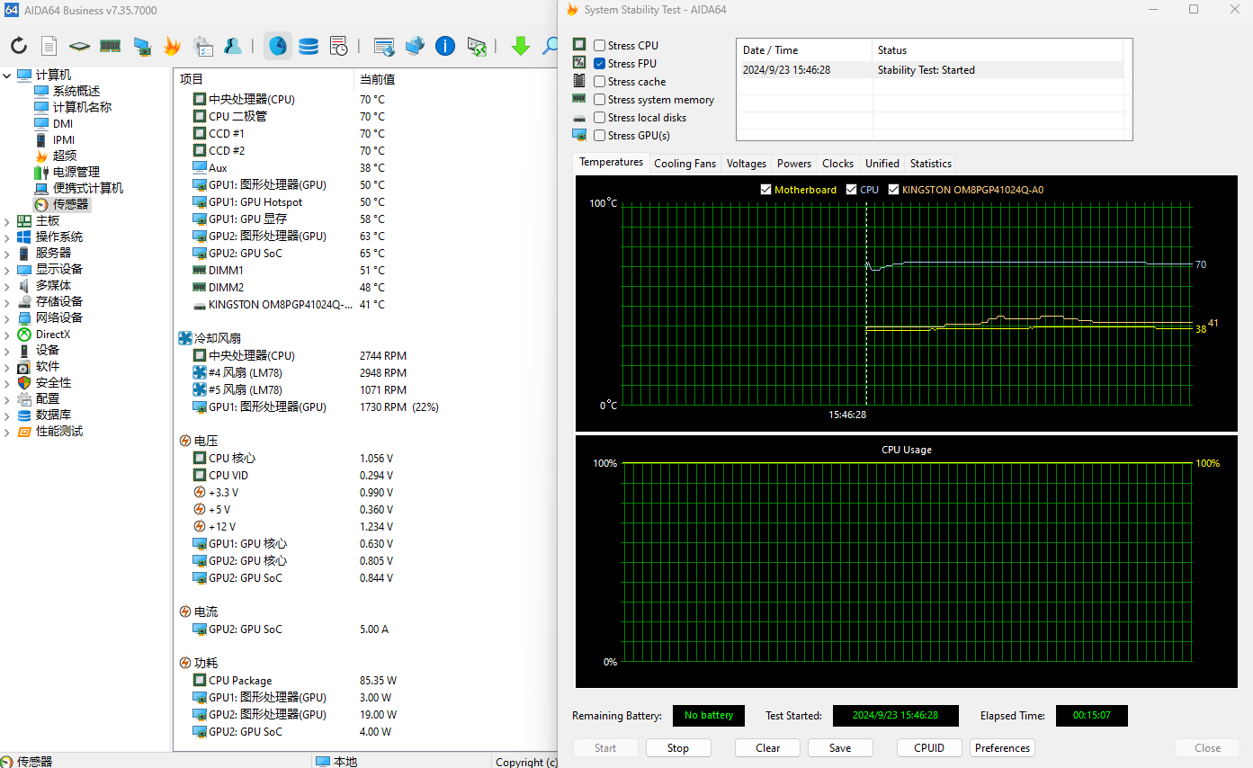
Task: Click the memory module toolbar icon
Action: pos(111,46)
